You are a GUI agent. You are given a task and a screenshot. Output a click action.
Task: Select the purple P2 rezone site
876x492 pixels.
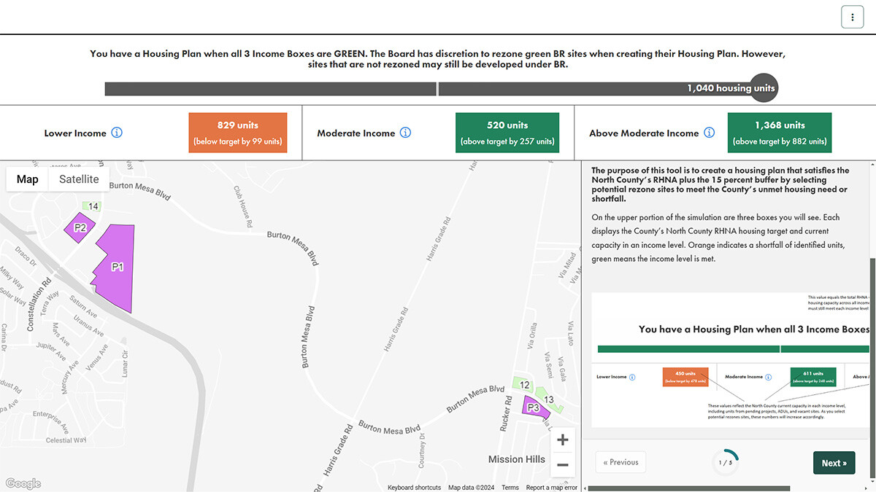tap(80, 228)
